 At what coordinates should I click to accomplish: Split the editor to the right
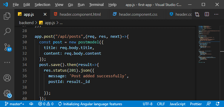tap(207, 14)
